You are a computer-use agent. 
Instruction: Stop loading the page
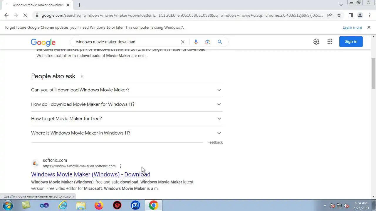(25, 15)
